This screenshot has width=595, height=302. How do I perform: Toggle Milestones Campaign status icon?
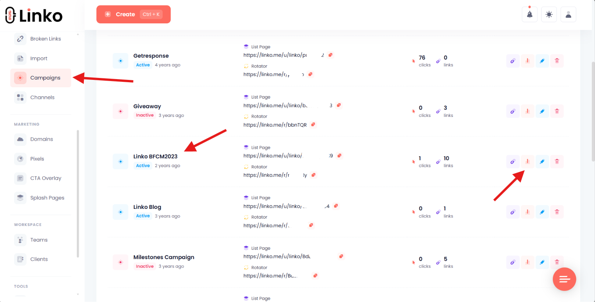[x=121, y=262]
